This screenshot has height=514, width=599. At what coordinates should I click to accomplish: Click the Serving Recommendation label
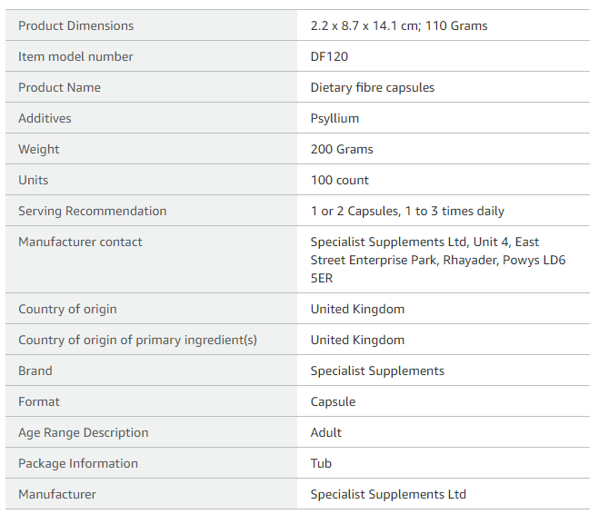coord(93,211)
